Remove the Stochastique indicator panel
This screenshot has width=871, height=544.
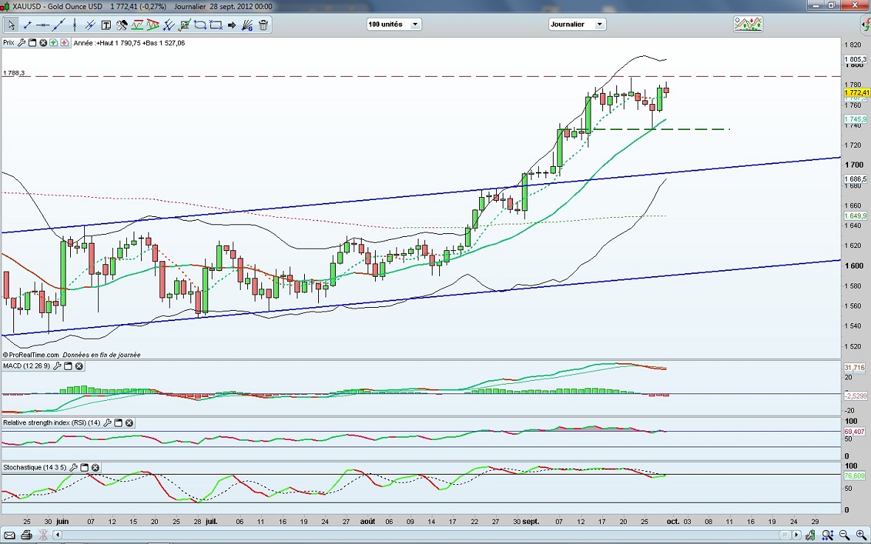[95, 467]
